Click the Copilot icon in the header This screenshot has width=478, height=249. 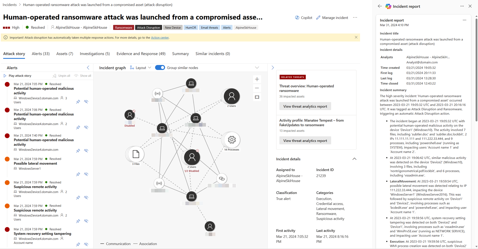pyautogui.click(x=297, y=18)
